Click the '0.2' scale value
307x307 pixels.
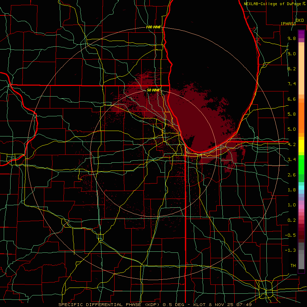(x=292, y=220)
